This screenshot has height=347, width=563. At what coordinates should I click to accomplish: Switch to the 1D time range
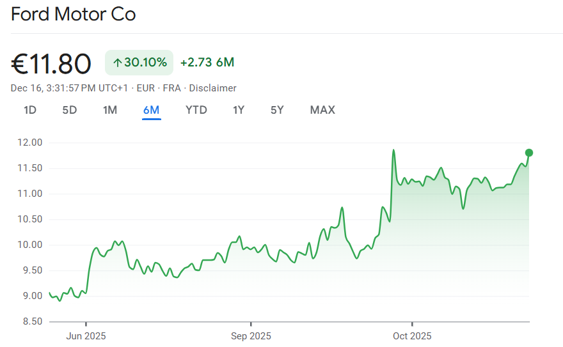[30, 110]
